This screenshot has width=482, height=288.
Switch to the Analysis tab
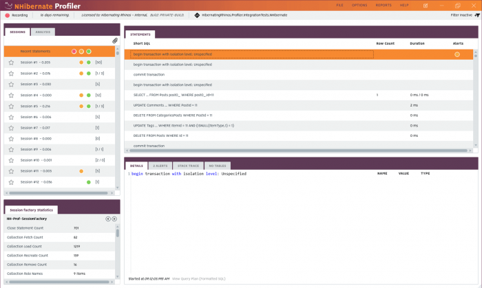[x=43, y=32]
